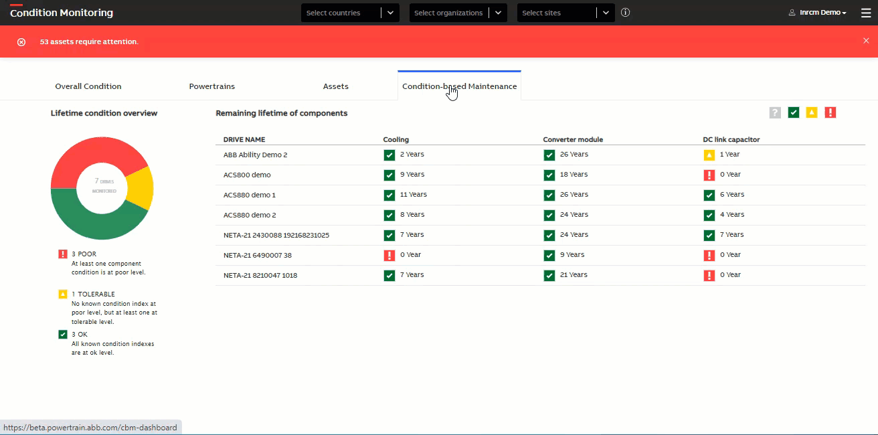Click the yellow tolerable segment of donut chart
This screenshot has width=878, height=435.
point(141,188)
